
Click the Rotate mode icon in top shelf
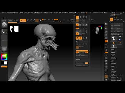pos(34,20)
